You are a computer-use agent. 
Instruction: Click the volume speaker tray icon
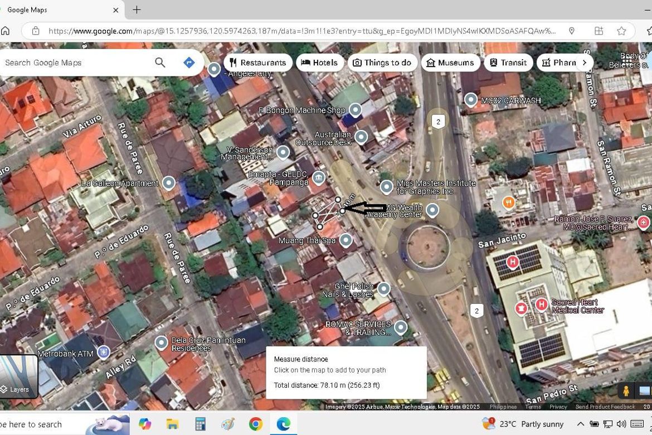621,424
